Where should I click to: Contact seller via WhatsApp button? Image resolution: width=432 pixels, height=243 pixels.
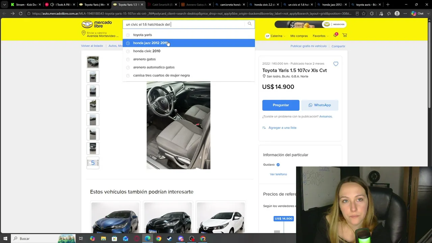(x=320, y=105)
